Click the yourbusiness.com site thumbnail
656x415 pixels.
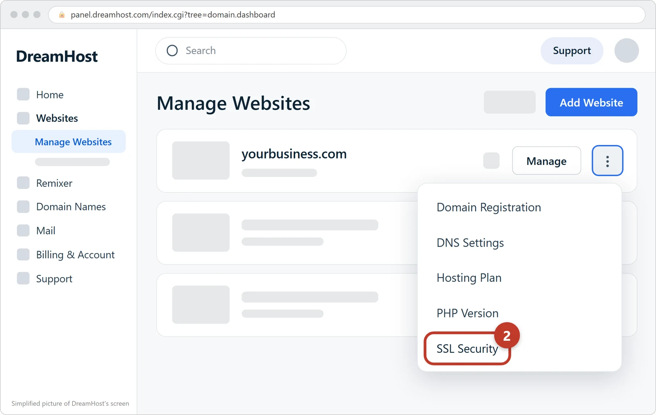[201, 161]
